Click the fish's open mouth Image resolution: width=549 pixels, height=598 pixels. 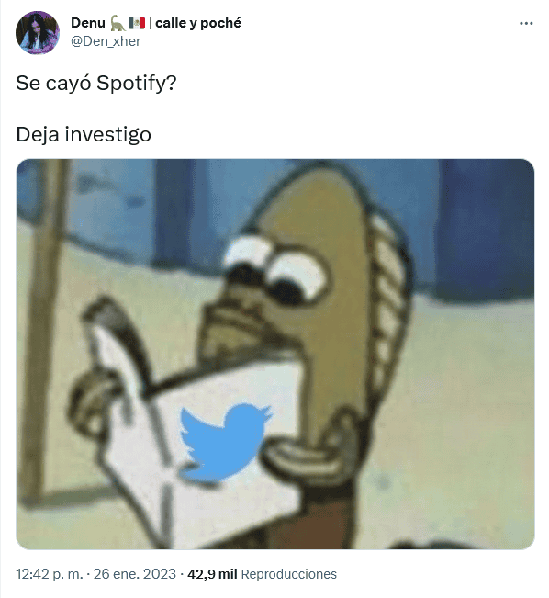coord(305,456)
